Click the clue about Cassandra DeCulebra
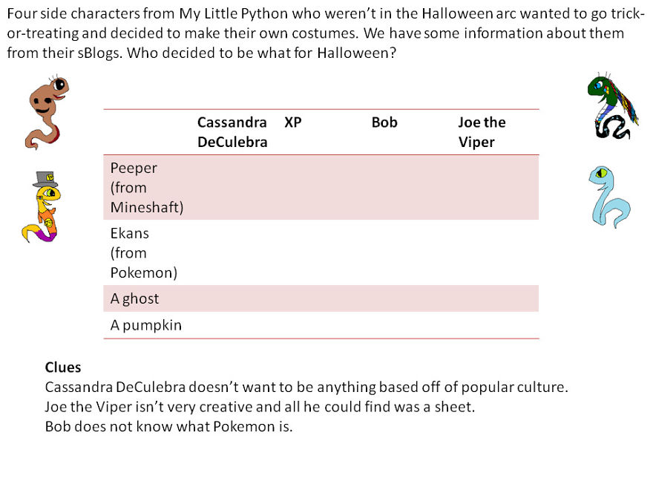The width and height of the screenshot is (653, 490). coord(306,388)
